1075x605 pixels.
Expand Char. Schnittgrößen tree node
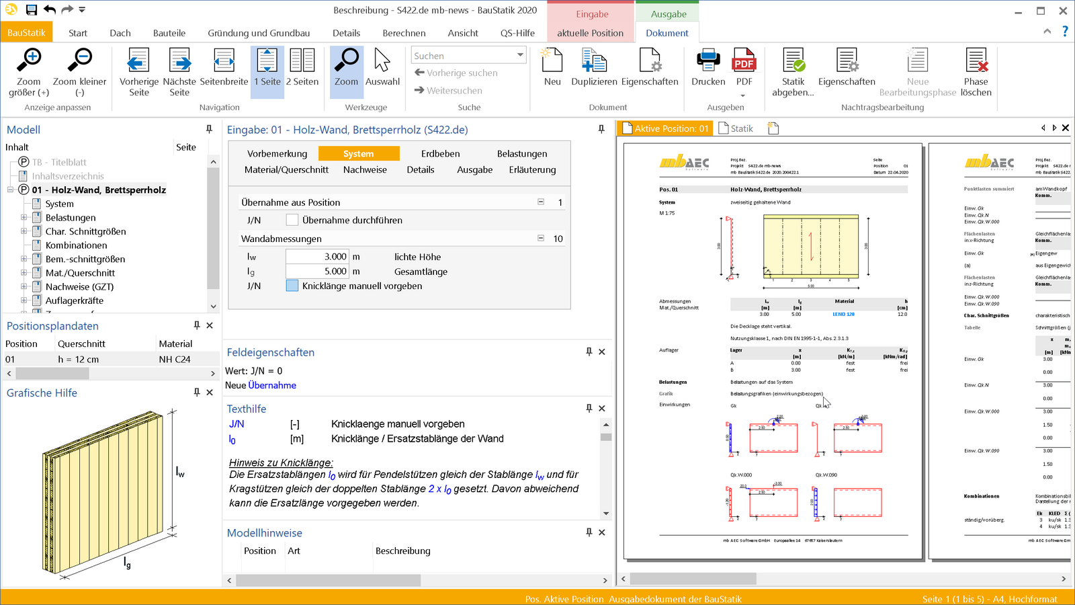24,231
